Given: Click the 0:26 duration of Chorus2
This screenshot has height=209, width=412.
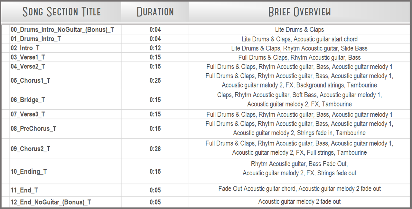Looking at the screenshot, I should tap(155, 149).
